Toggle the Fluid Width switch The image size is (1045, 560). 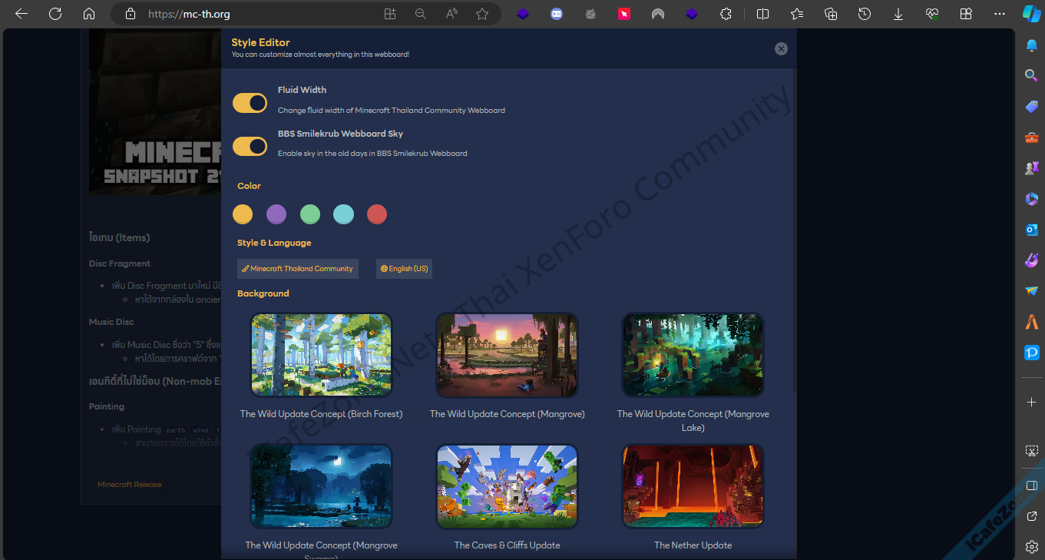(x=250, y=103)
